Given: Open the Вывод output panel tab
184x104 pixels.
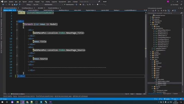Looking at the screenshot, I should click(x=15, y=96).
